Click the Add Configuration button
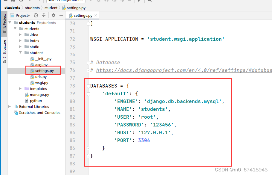Viewport: 272px width, 175px height. 66,1
